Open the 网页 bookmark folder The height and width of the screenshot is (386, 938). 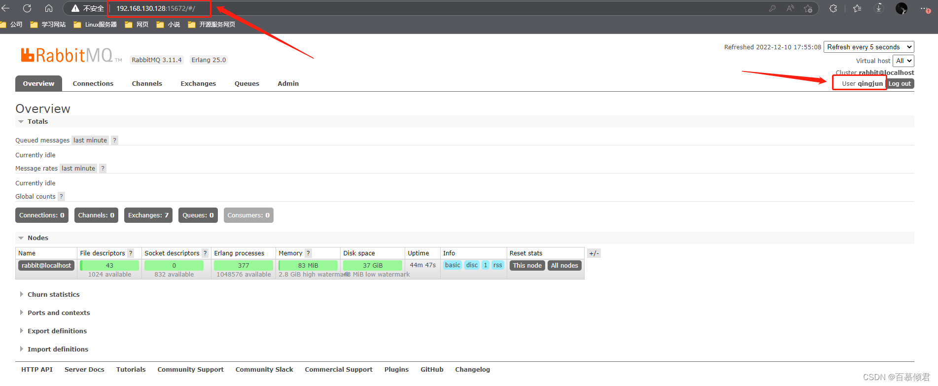coord(137,25)
